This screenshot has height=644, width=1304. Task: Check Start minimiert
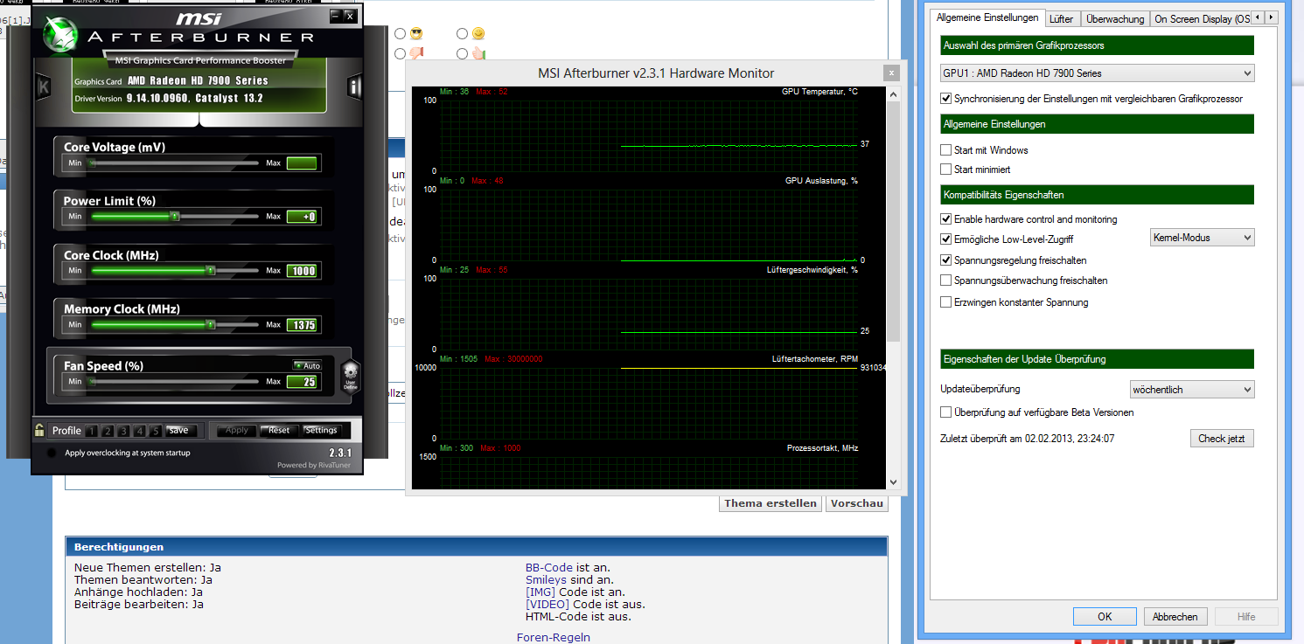946,170
